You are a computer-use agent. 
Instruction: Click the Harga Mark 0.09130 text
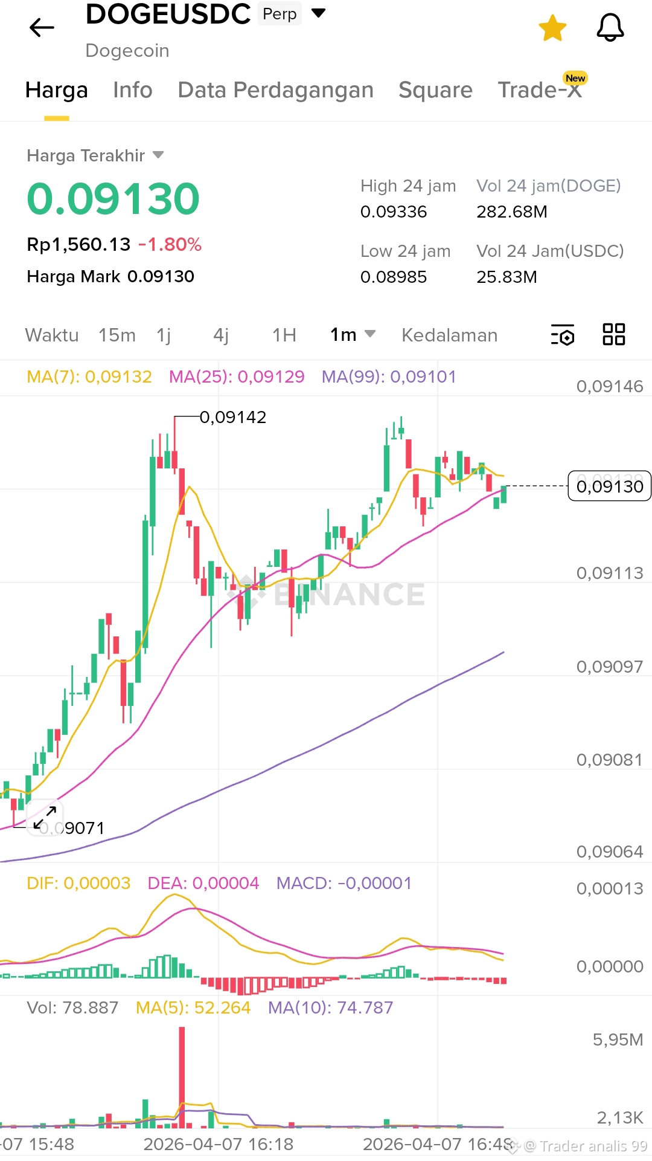[110, 276]
